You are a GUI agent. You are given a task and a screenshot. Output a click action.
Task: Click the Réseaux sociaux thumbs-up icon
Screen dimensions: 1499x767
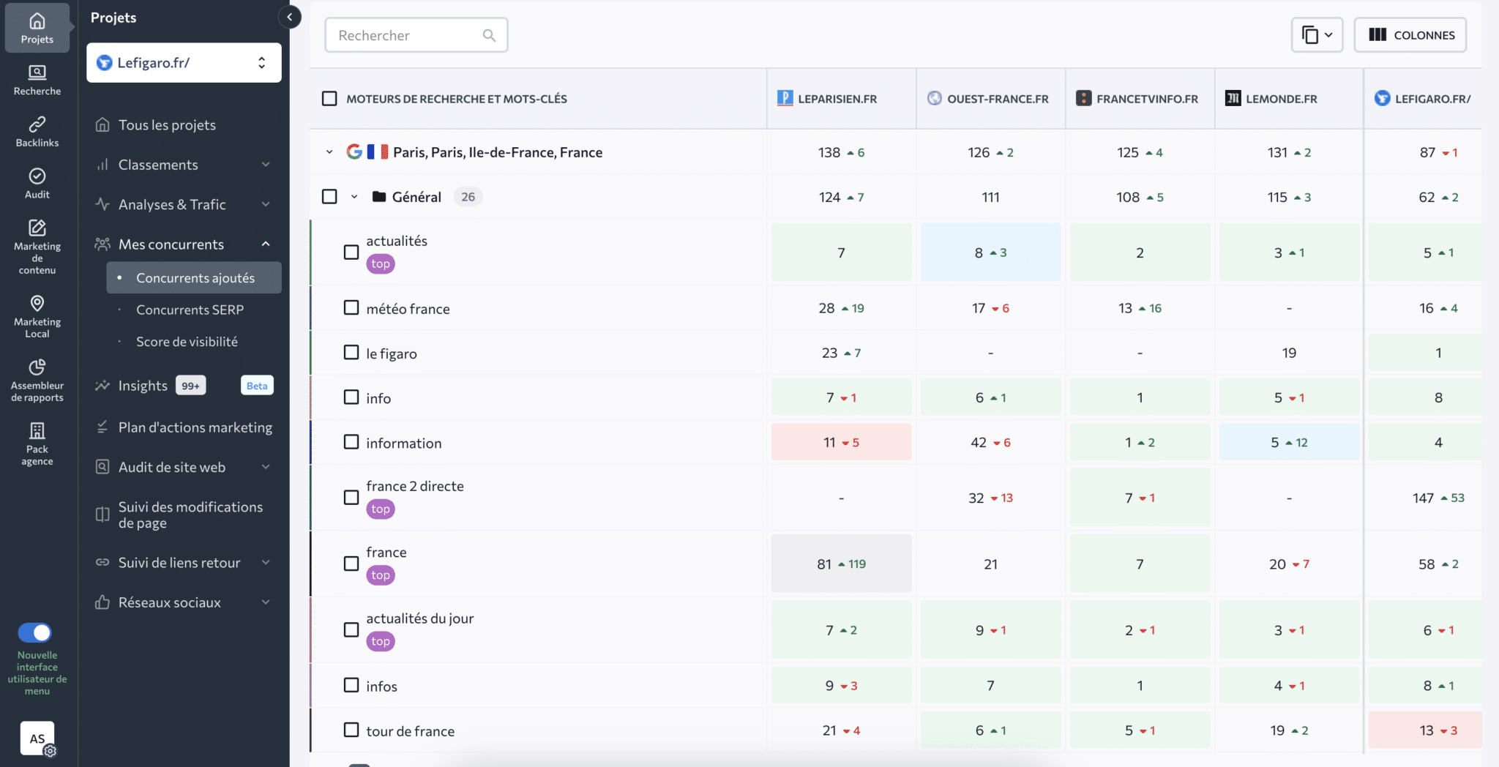[102, 602]
